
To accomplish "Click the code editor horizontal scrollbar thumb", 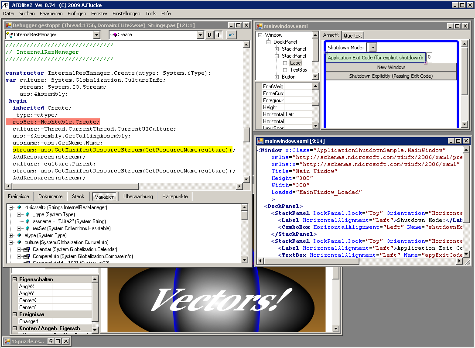I will (x=75, y=186).
